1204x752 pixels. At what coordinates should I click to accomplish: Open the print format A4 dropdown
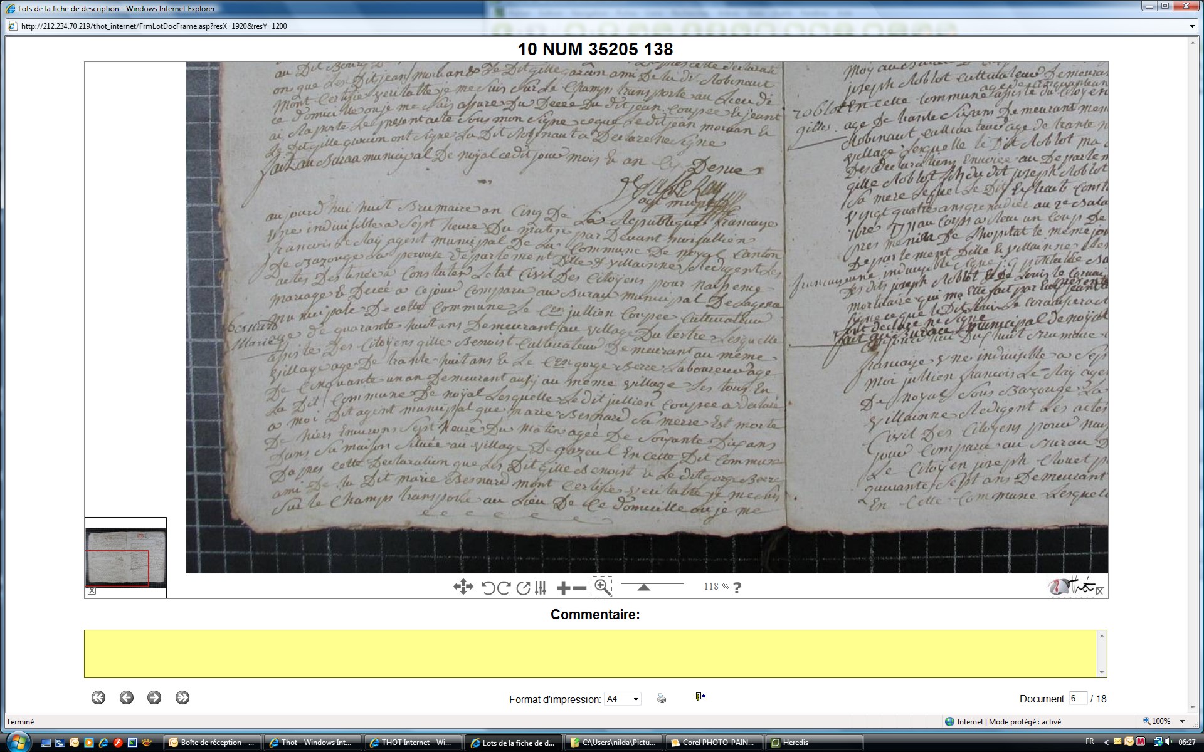(x=636, y=699)
